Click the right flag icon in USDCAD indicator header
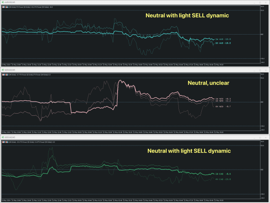The height and width of the screenshot is (203, 270). [x=7, y=142]
